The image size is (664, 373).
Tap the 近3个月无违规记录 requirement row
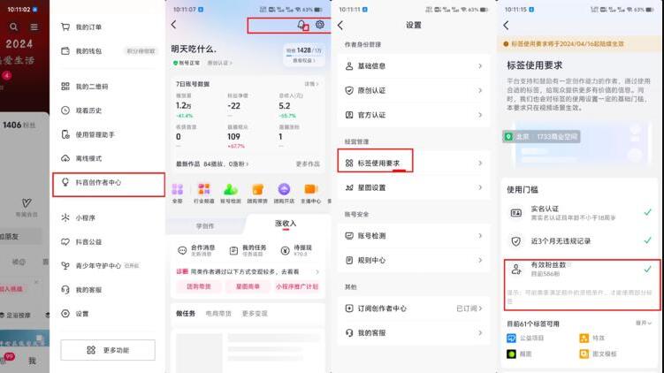point(580,241)
